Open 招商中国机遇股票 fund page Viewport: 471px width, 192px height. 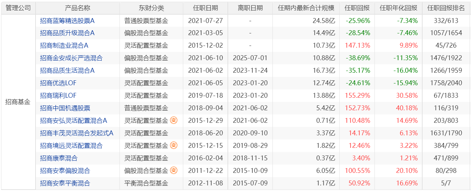point(65,108)
